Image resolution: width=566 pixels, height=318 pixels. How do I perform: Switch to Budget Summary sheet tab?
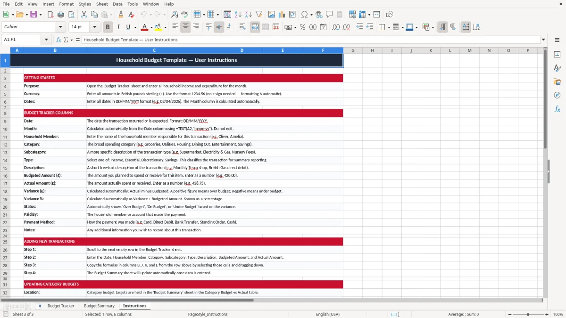point(99,306)
